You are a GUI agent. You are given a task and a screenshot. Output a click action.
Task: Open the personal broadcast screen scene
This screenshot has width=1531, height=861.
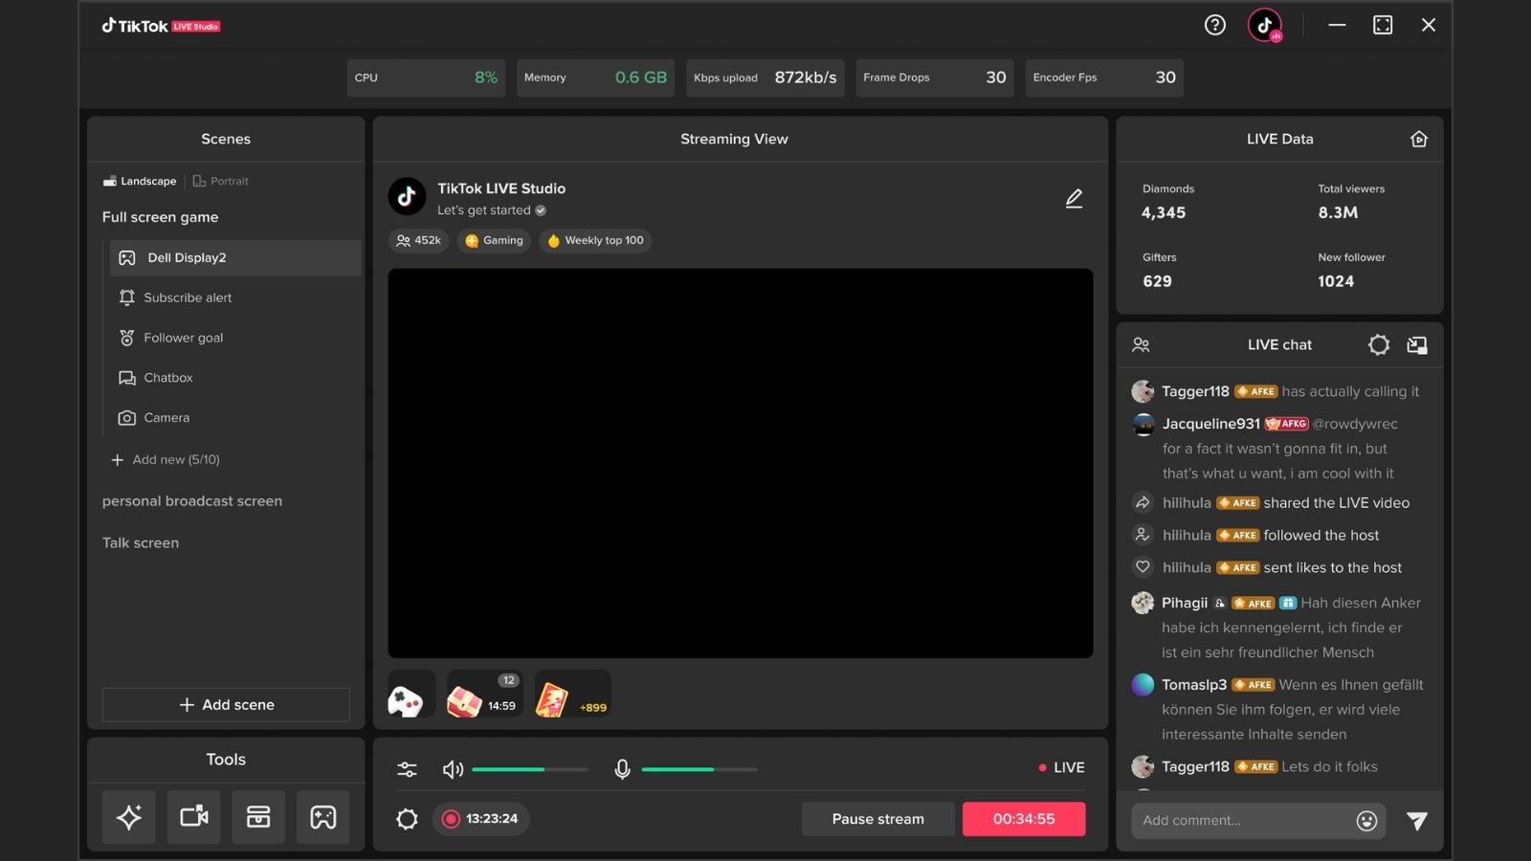192,501
